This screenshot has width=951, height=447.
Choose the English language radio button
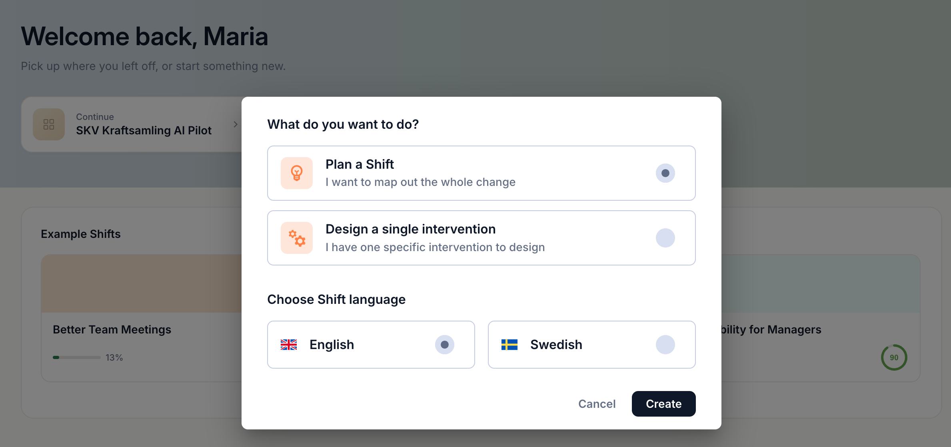[x=445, y=345]
